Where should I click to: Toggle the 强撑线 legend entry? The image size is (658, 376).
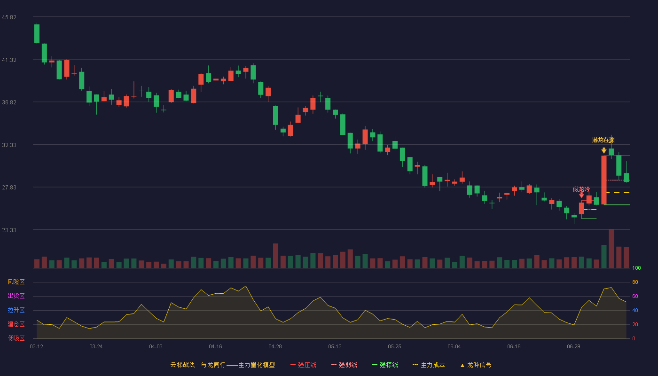tap(385, 365)
